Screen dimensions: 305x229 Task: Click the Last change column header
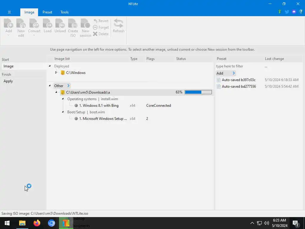click(x=274, y=59)
